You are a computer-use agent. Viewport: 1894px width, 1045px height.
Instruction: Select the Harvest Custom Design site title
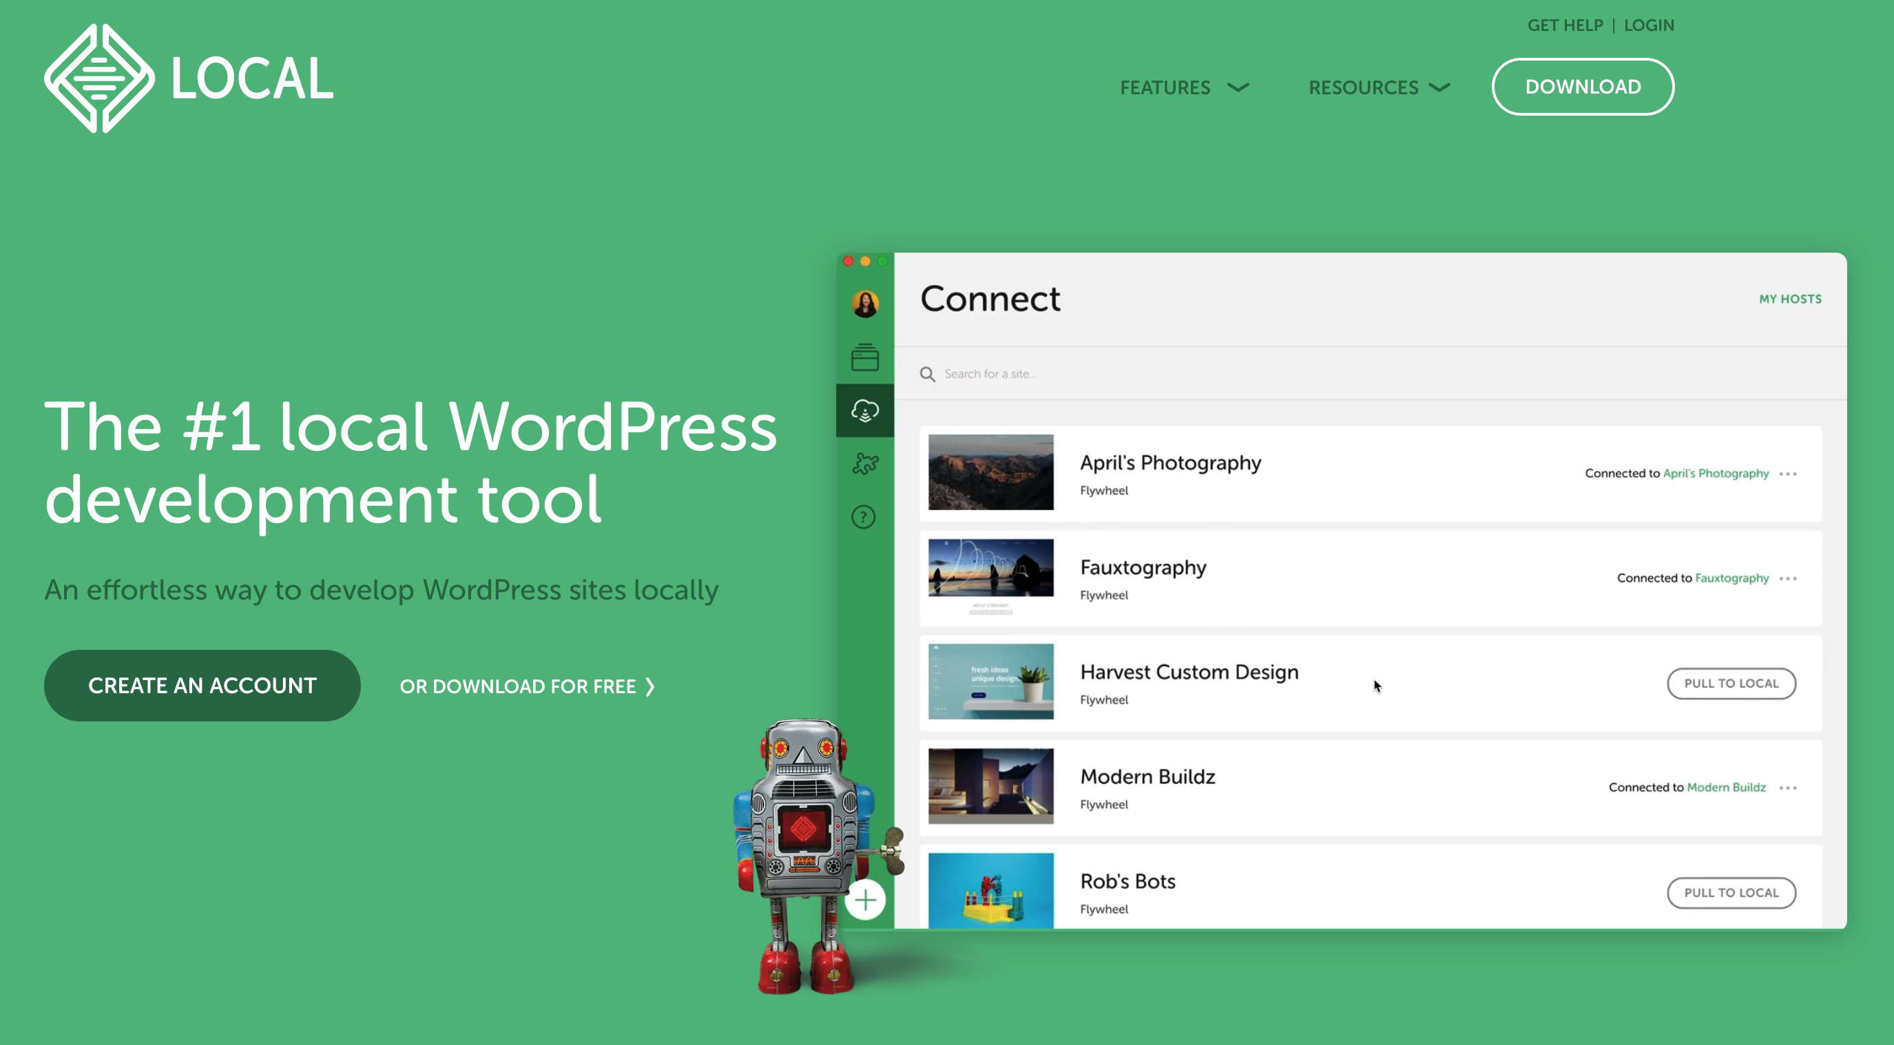pos(1189,673)
